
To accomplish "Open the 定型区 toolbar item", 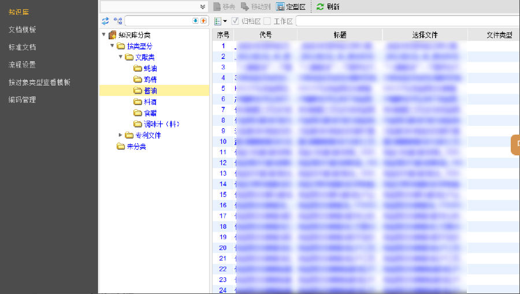I will [x=291, y=6].
